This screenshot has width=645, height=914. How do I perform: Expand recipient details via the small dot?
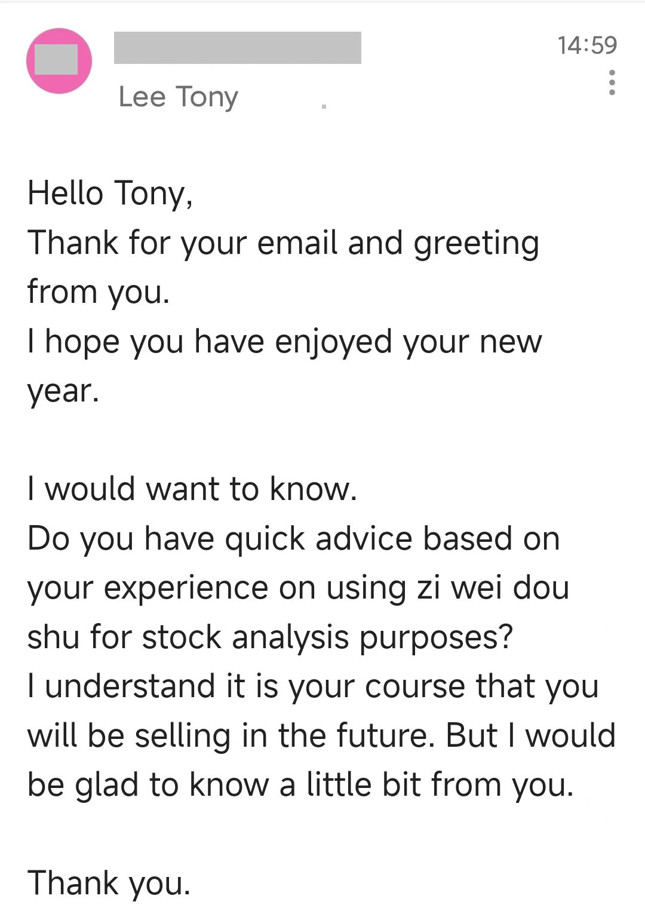pyautogui.click(x=324, y=106)
